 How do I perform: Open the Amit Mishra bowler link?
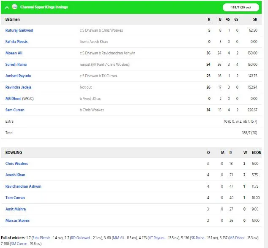pyautogui.click(x=16, y=209)
